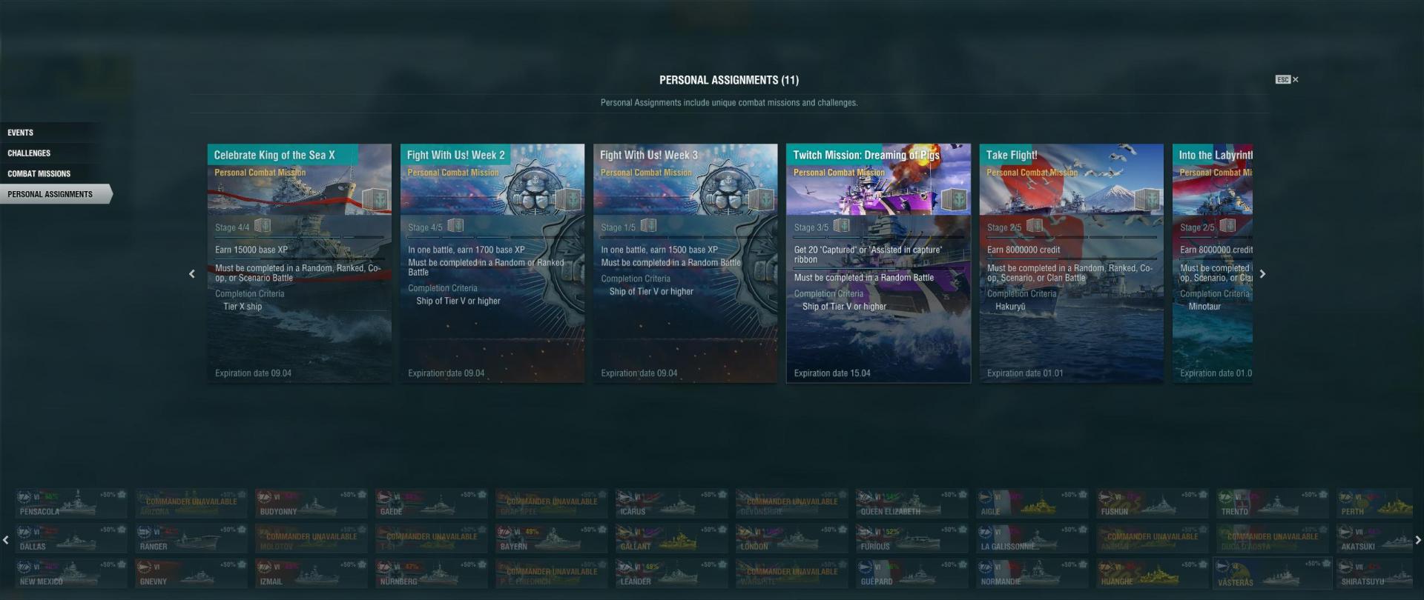This screenshot has width=1424, height=600.
Task: Click the Stage 4/4 reward icon on King of the Sea
Action: point(263,226)
